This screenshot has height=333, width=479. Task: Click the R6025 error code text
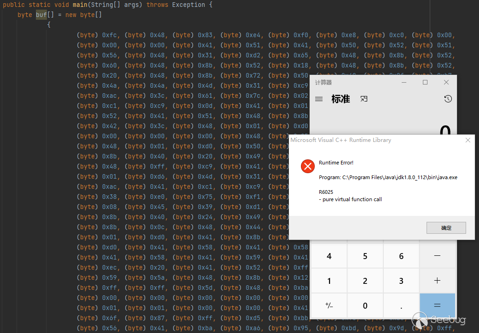tap(326, 192)
